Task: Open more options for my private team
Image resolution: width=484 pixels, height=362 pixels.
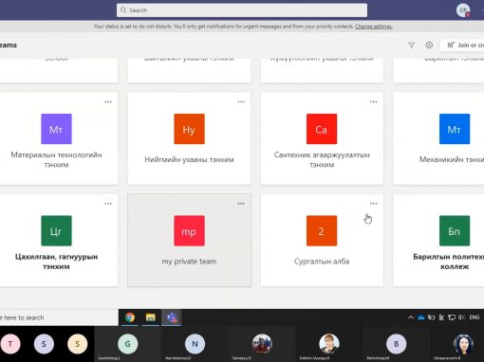Action: (x=241, y=204)
